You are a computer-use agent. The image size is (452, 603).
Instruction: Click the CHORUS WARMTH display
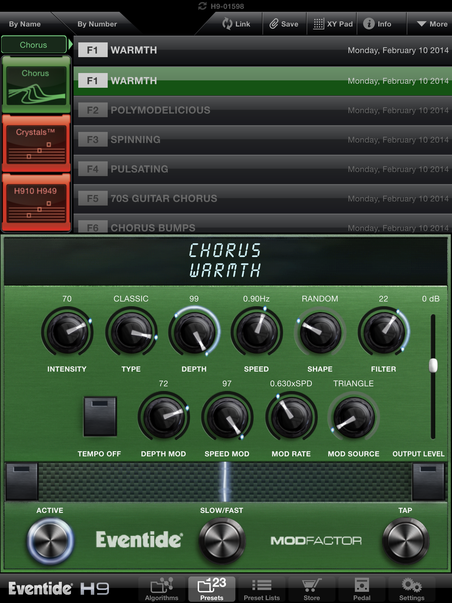pos(225,261)
